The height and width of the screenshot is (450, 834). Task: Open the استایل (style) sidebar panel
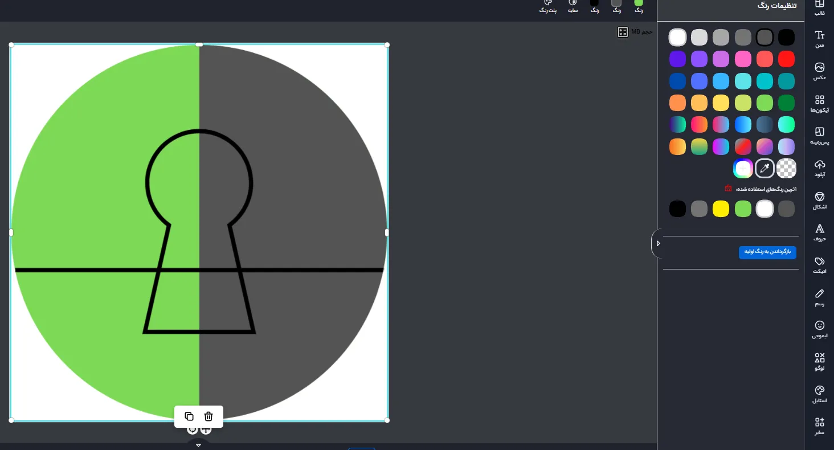click(819, 394)
